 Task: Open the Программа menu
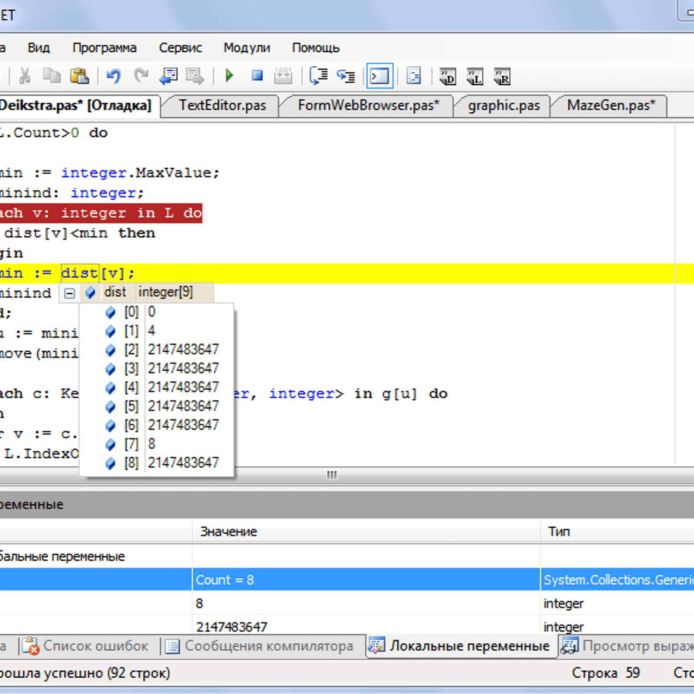(x=105, y=48)
